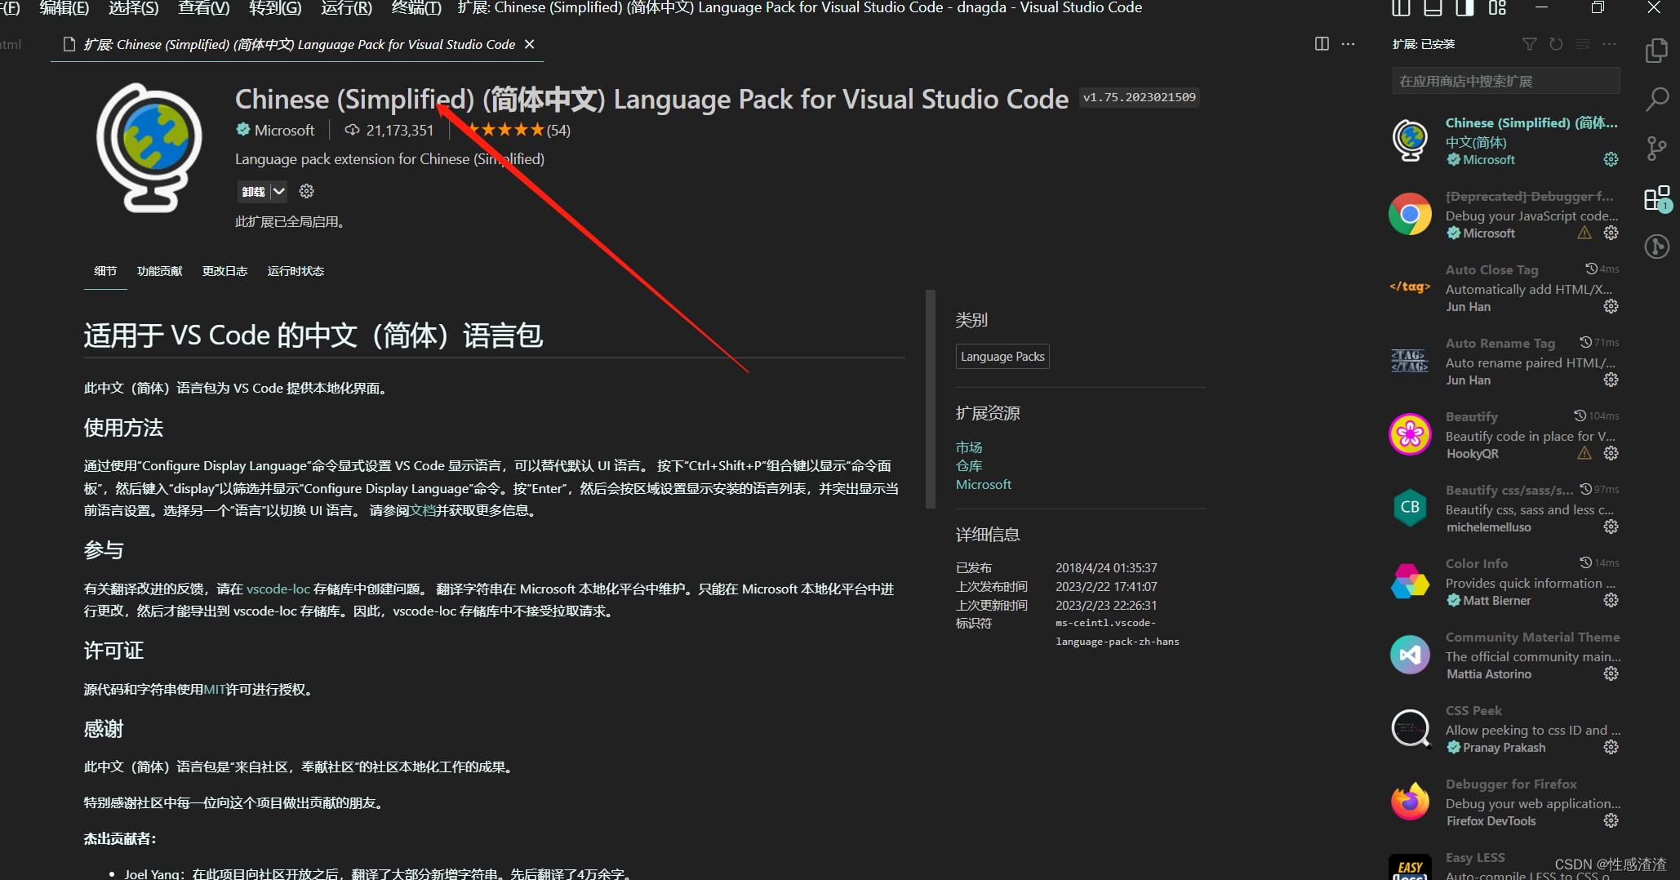Image resolution: width=1680 pixels, height=880 pixels.
Task: Open the 查看(V) menu
Action: [204, 8]
